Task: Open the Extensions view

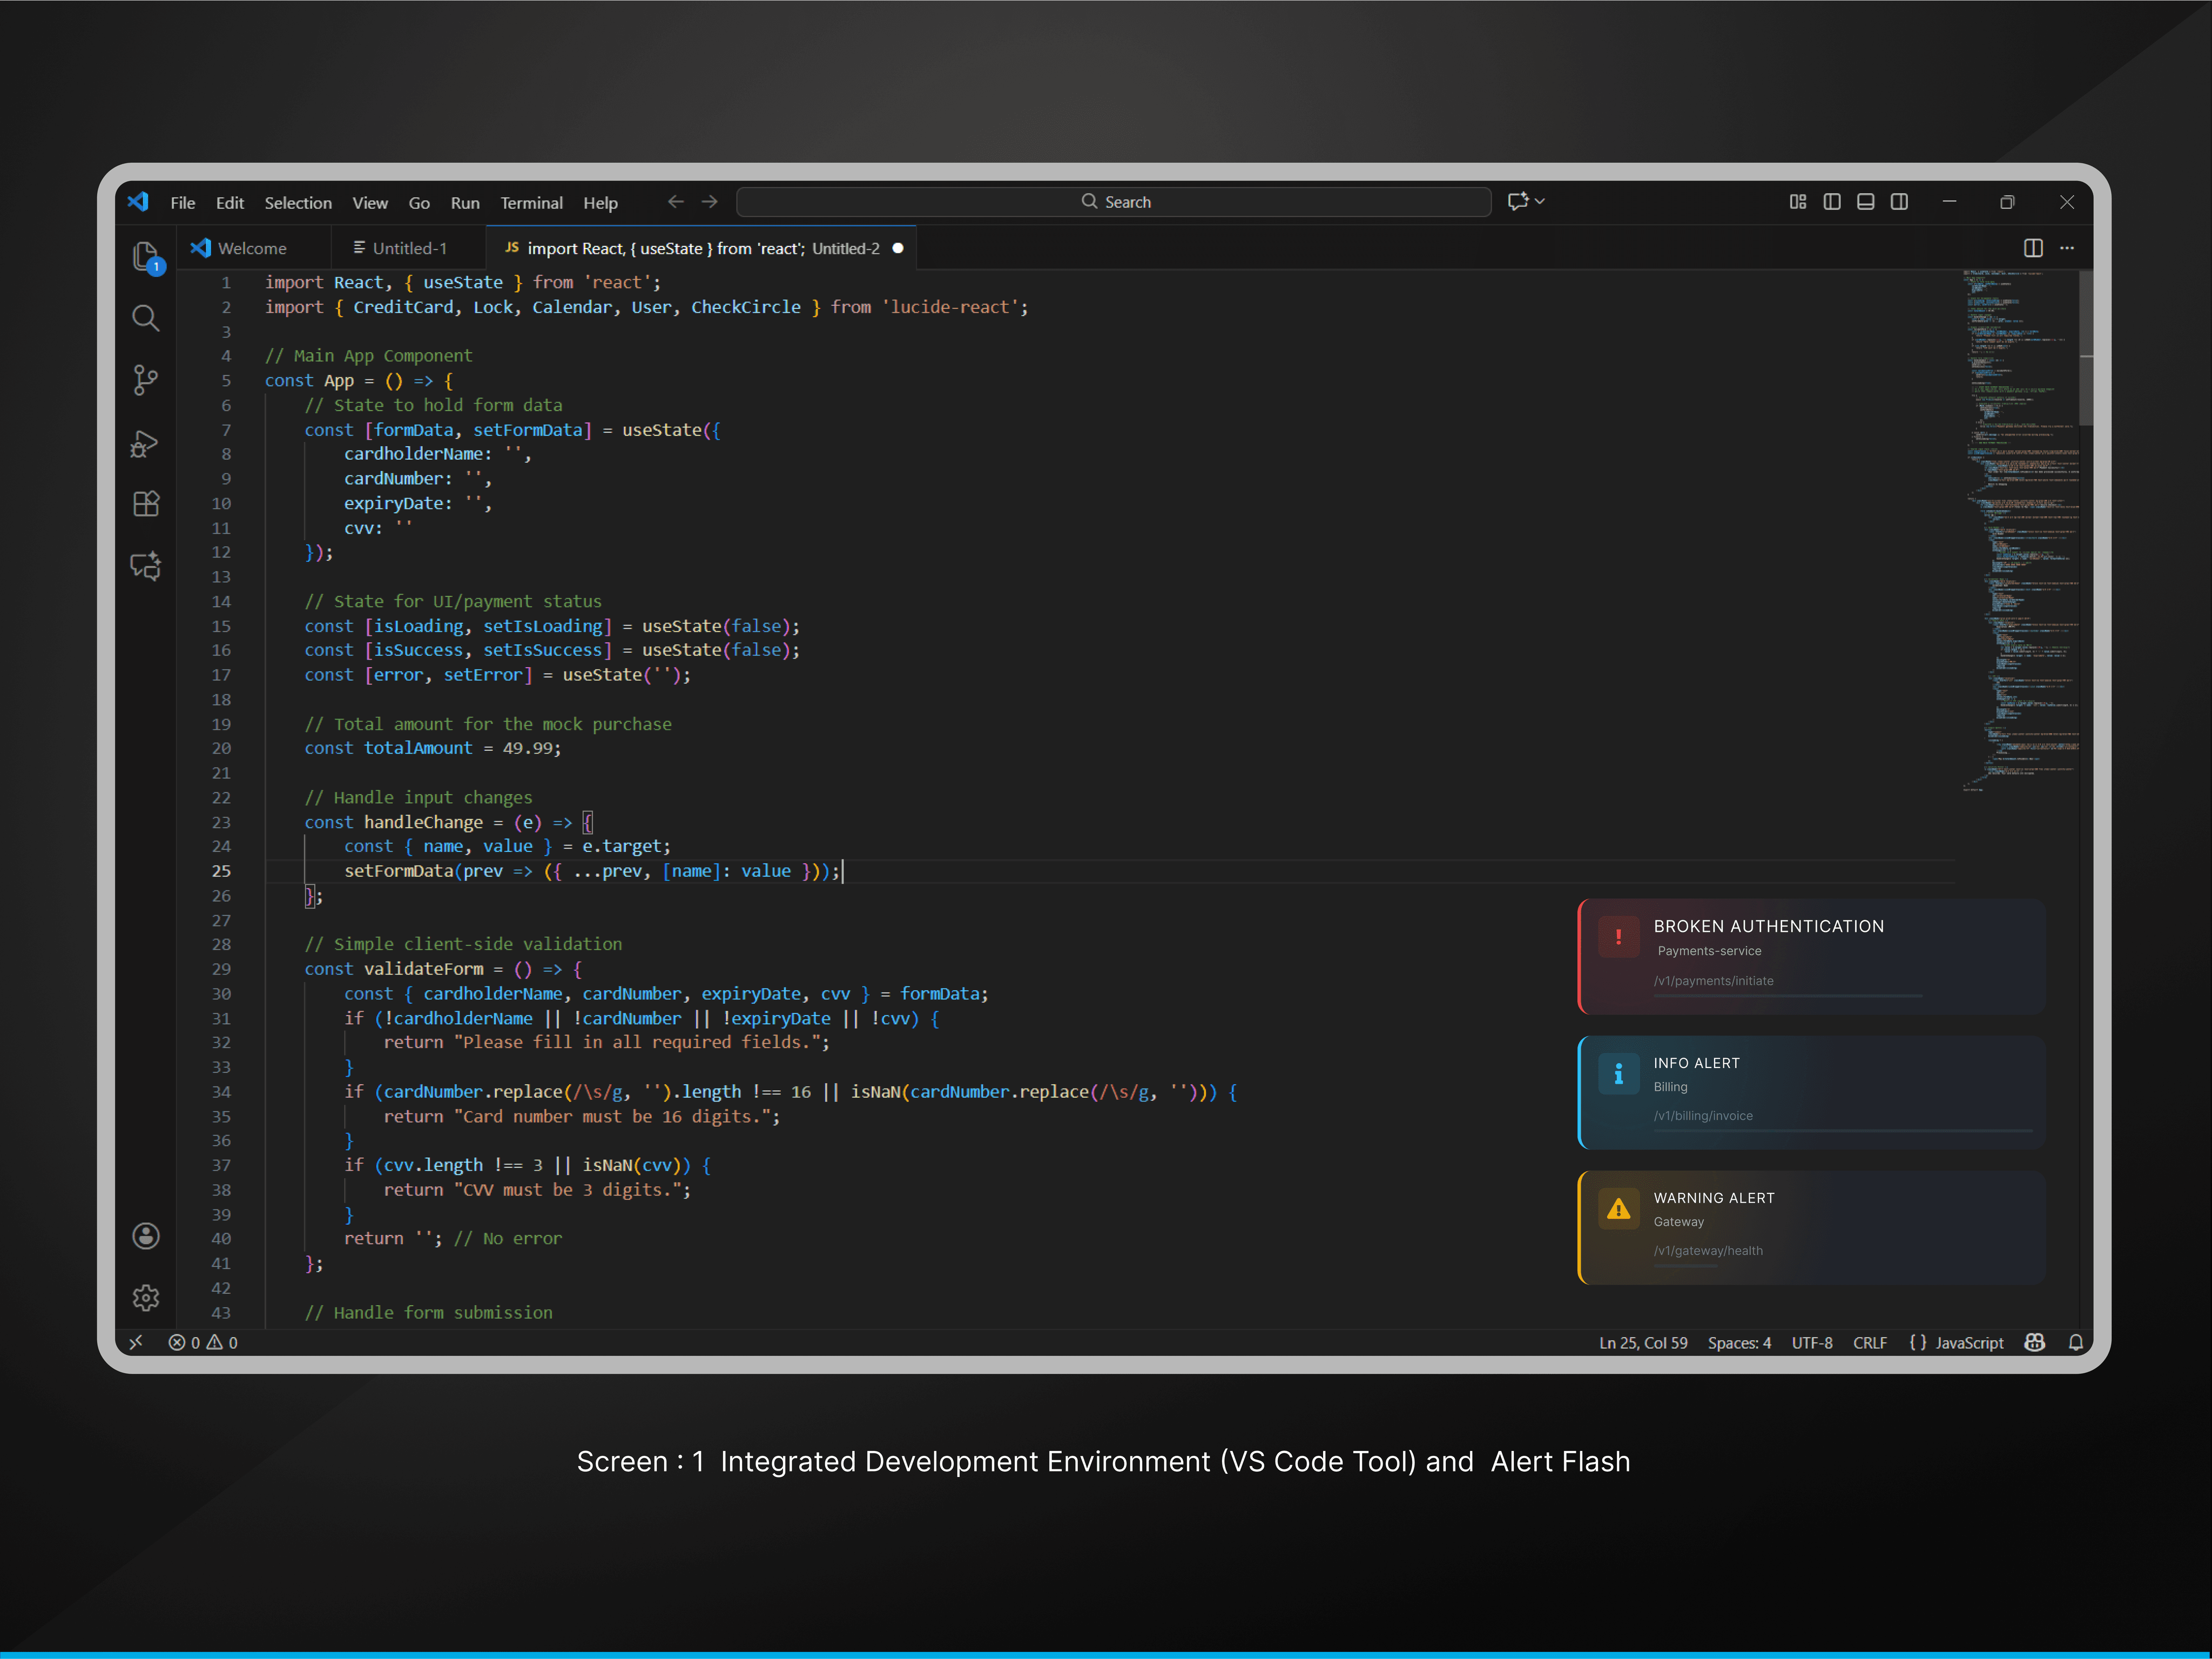Action: (146, 503)
